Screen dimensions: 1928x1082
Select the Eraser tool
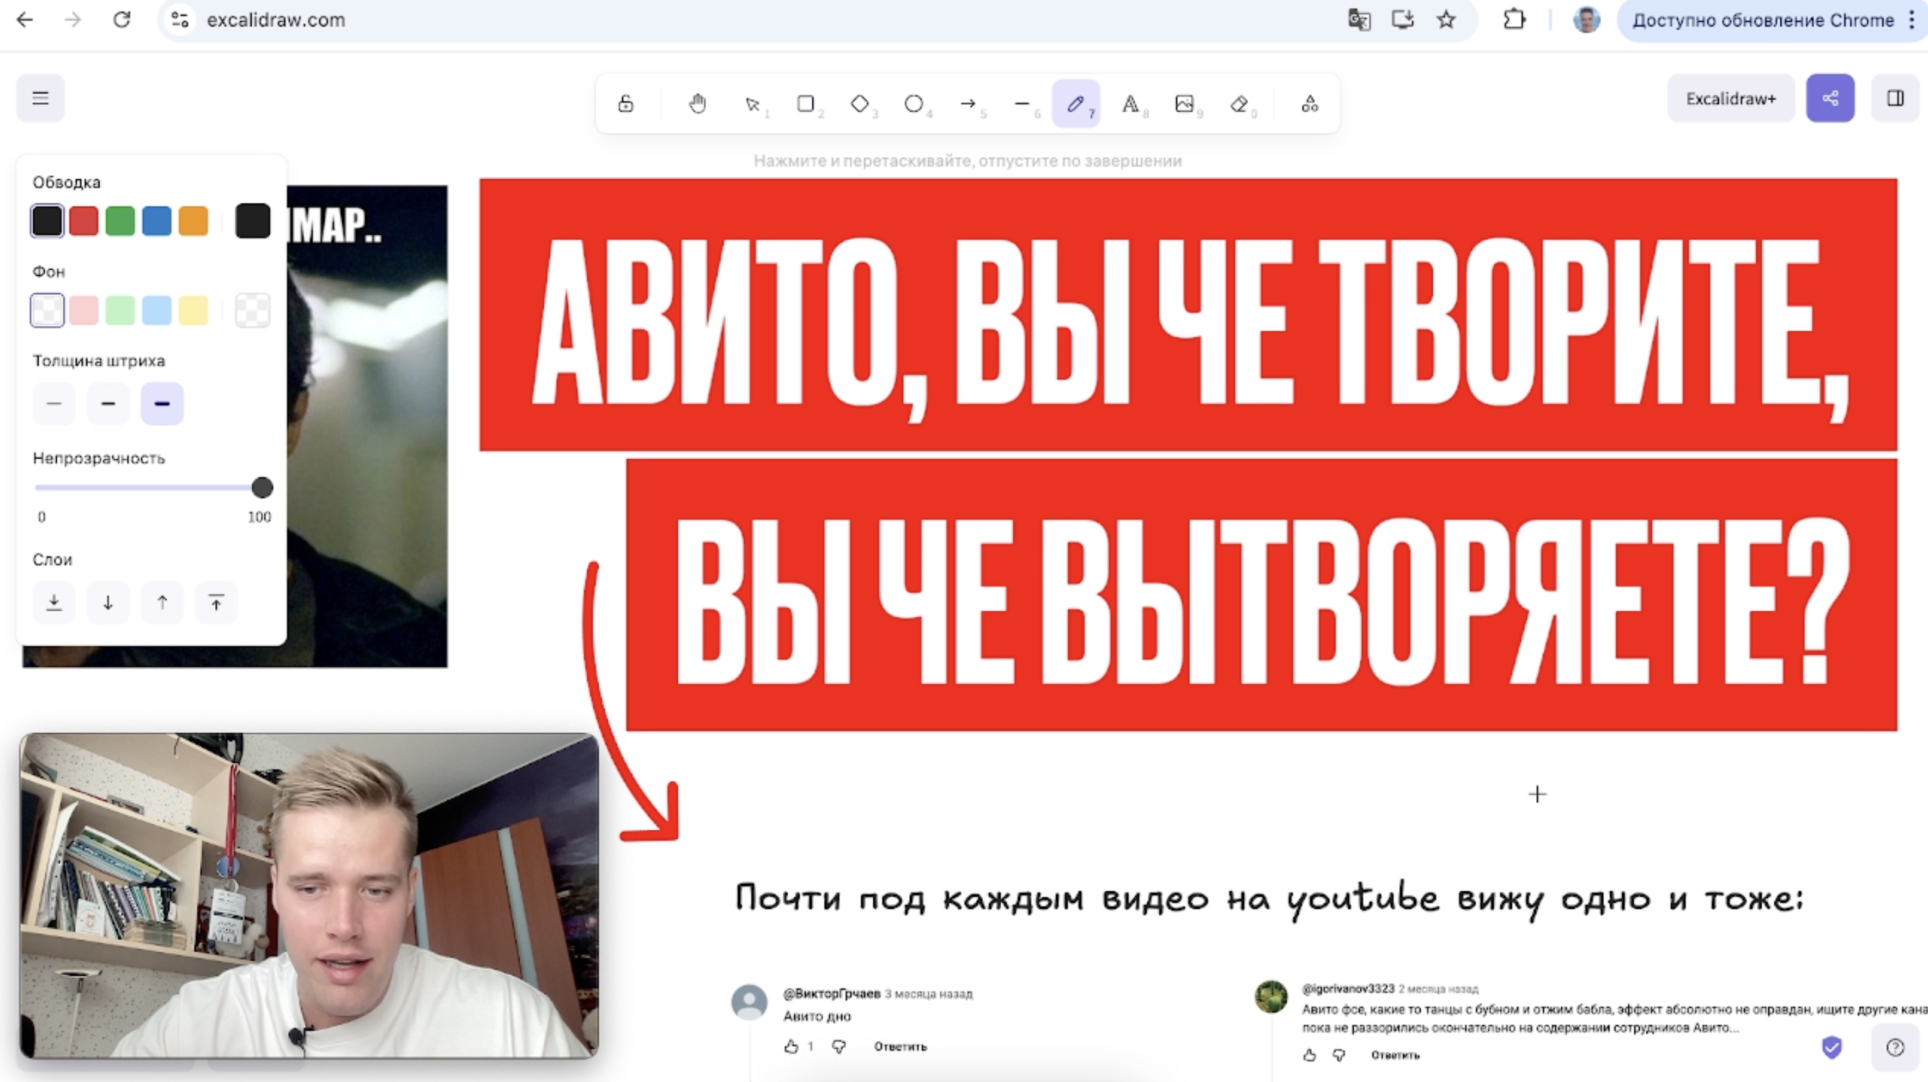point(1239,103)
